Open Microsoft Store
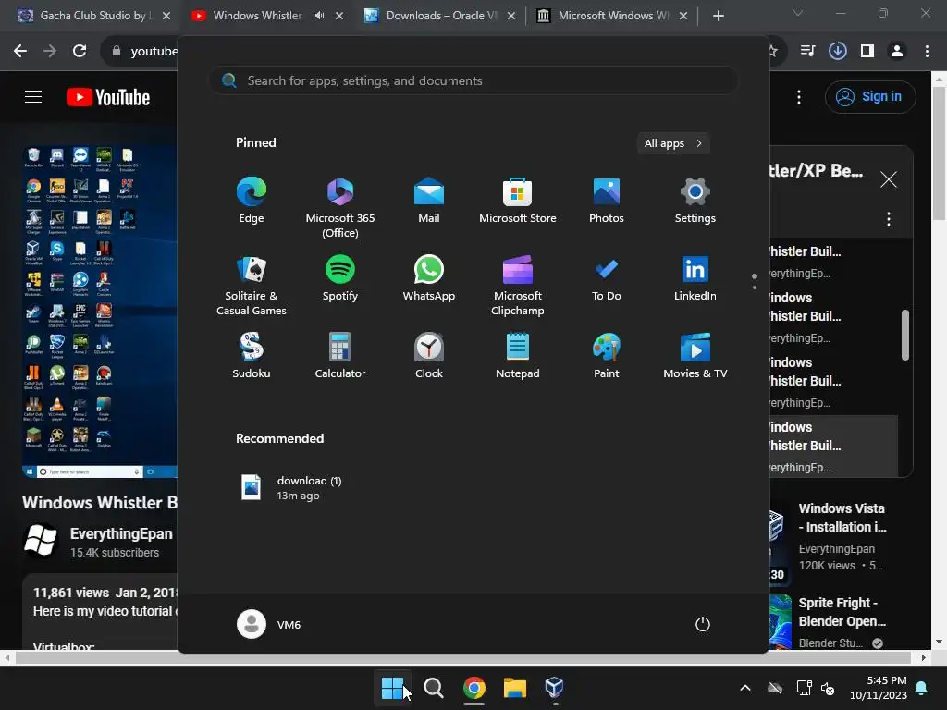 pos(518,201)
